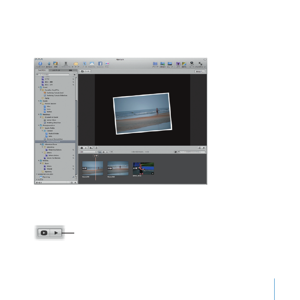Select the first beach slide thumbnail

[93, 168]
